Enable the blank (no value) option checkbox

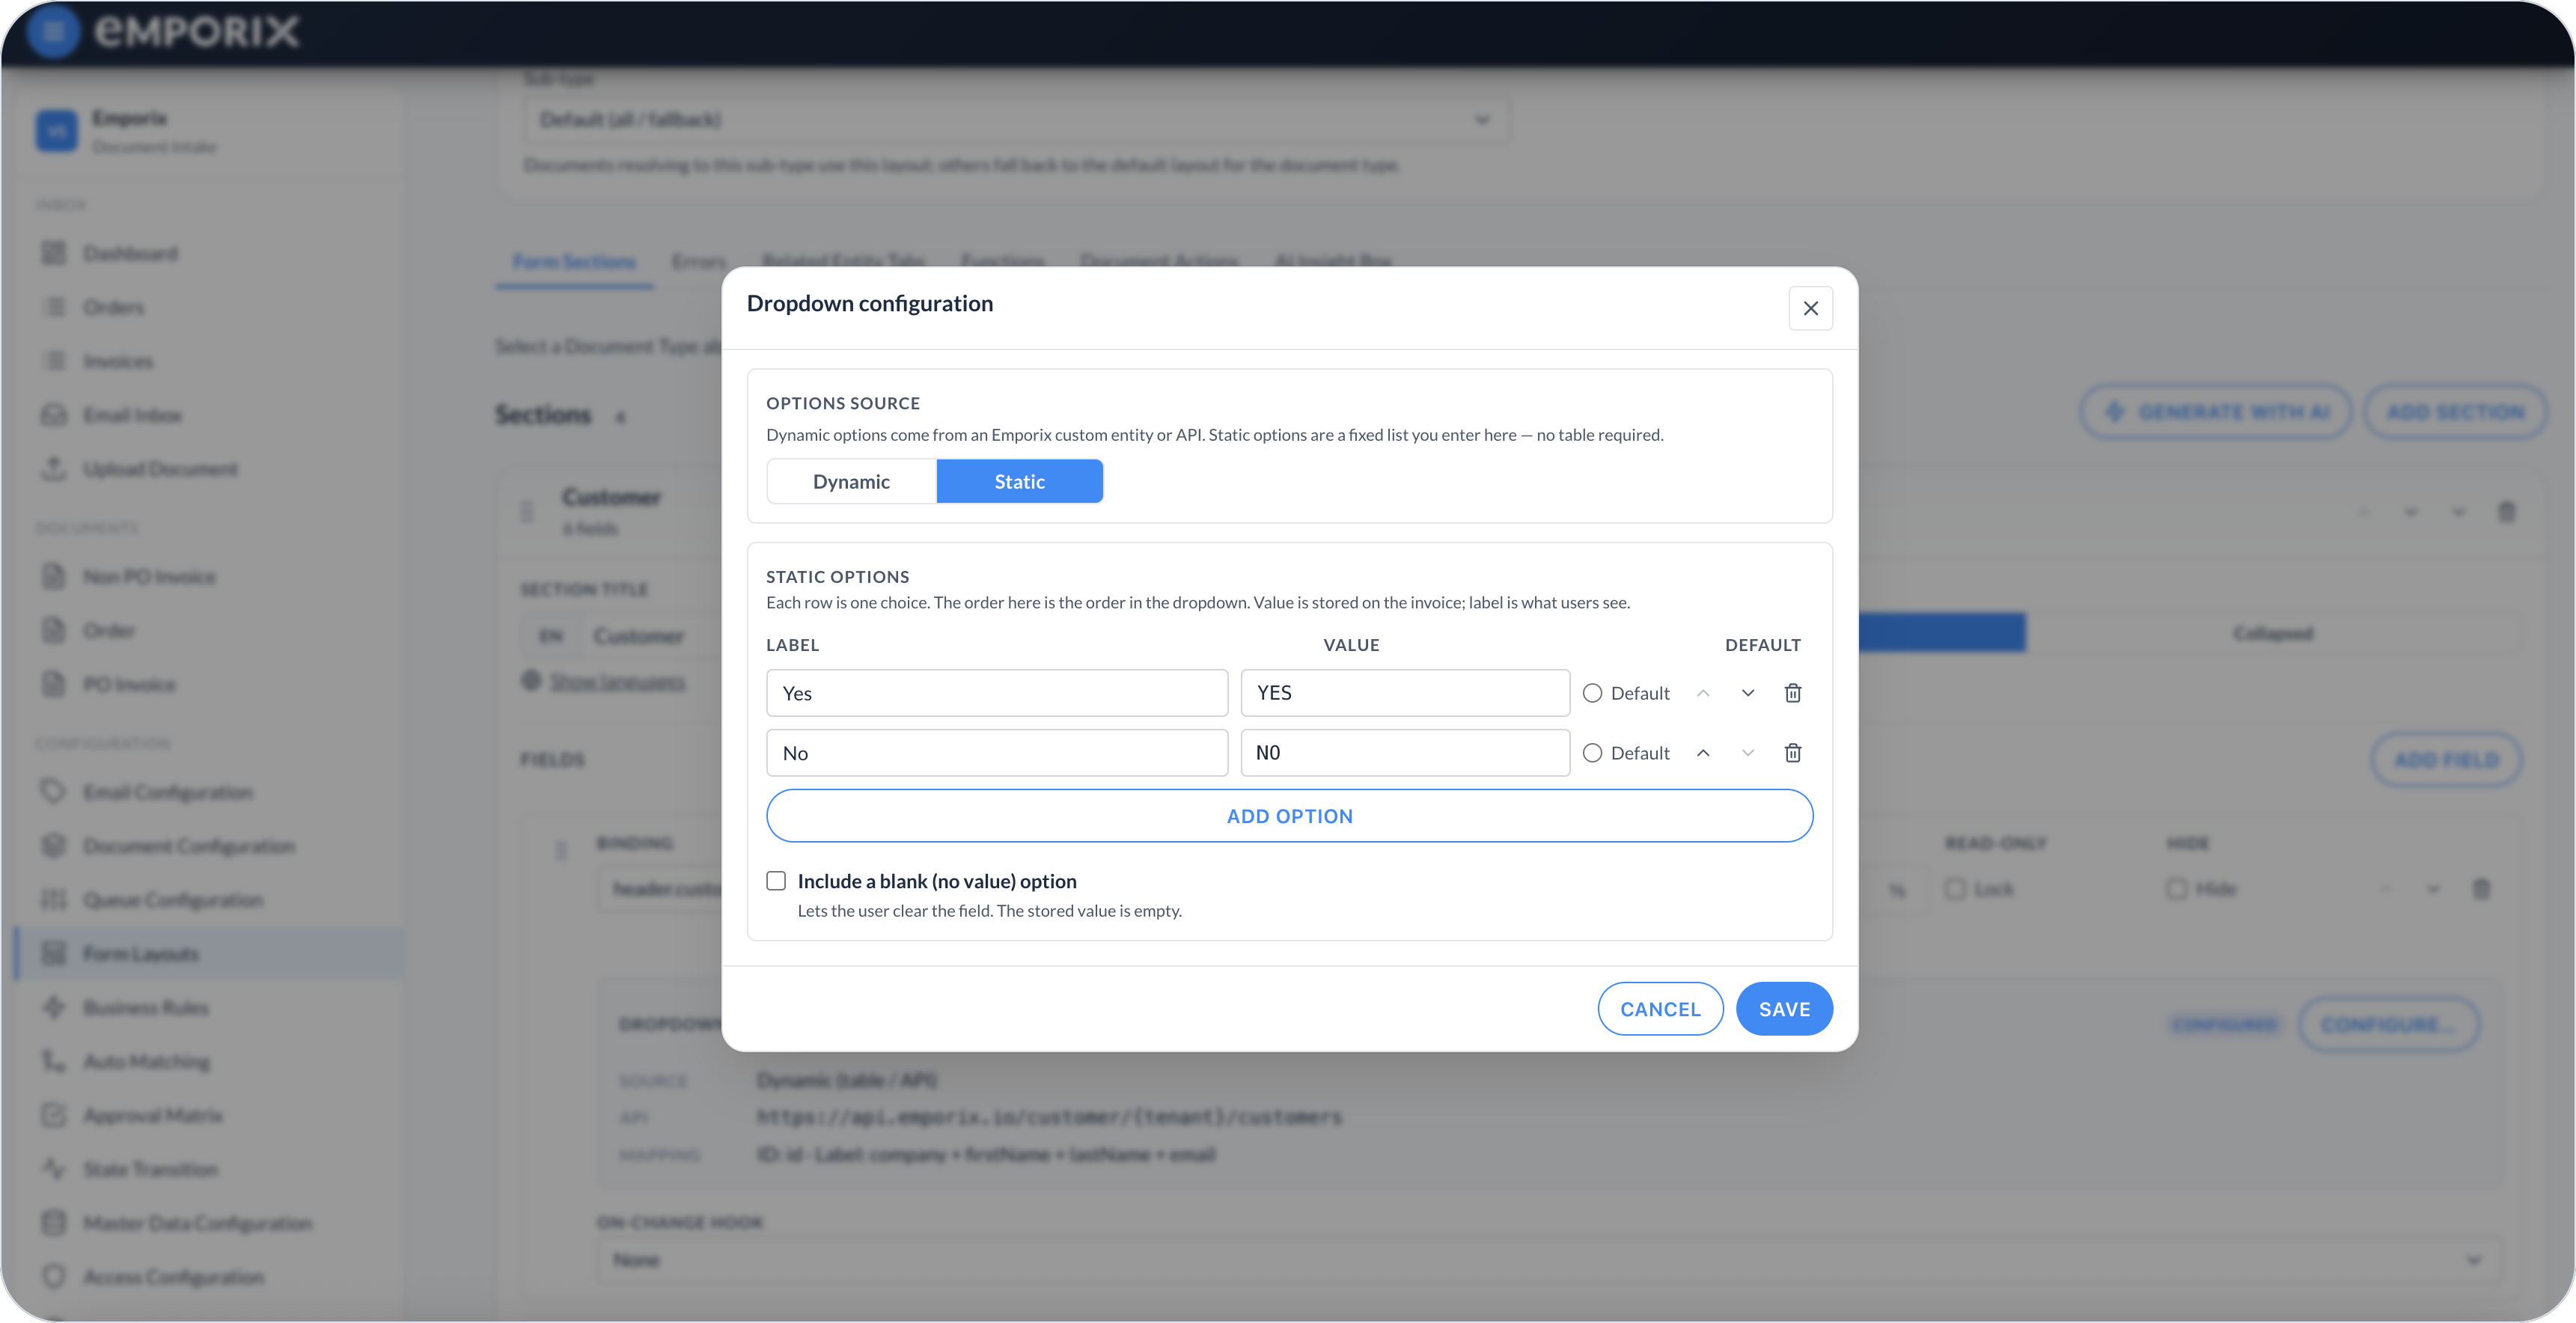pyautogui.click(x=776, y=881)
